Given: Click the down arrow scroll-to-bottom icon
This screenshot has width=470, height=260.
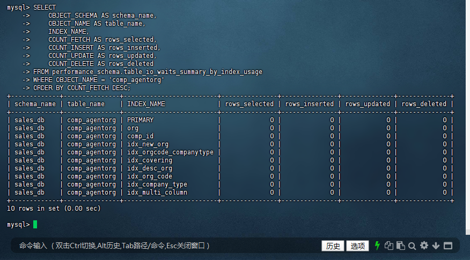Looking at the screenshot, I should 436,246.
